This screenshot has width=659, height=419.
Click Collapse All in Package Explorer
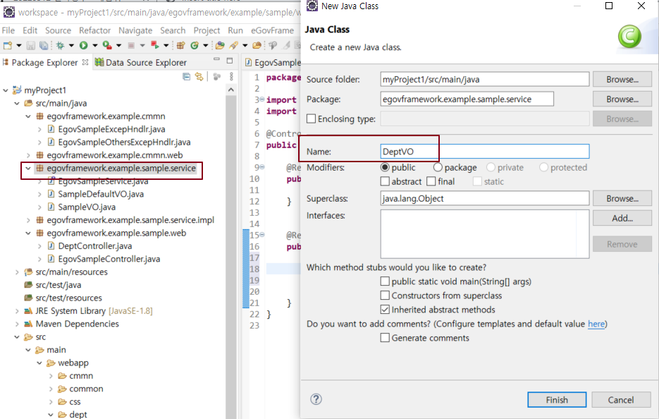click(x=186, y=77)
